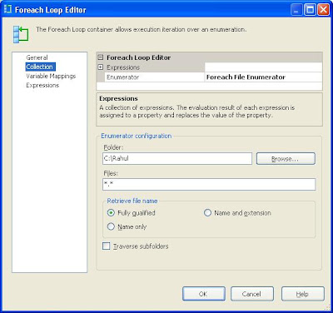The height and width of the screenshot is (313, 333).
Task: Open the Variable Mappings page
Action: [x=51, y=76]
